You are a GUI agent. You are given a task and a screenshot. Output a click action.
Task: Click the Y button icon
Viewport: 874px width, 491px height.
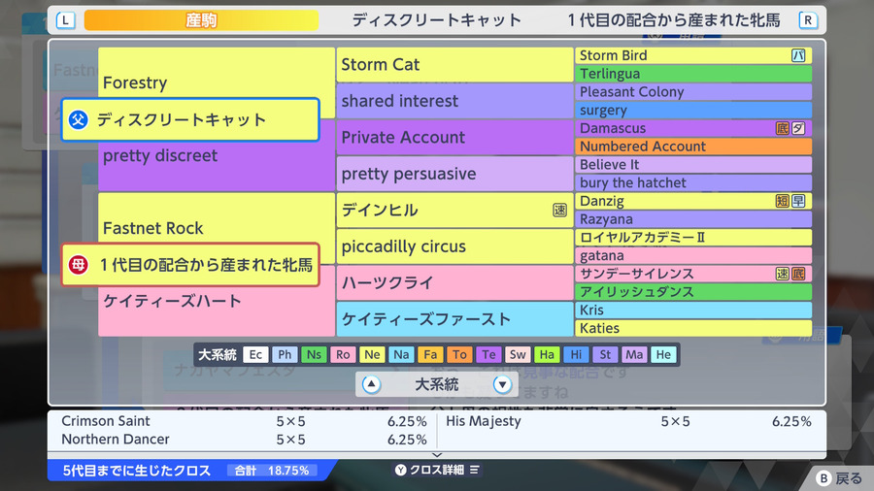tap(401, 470)
